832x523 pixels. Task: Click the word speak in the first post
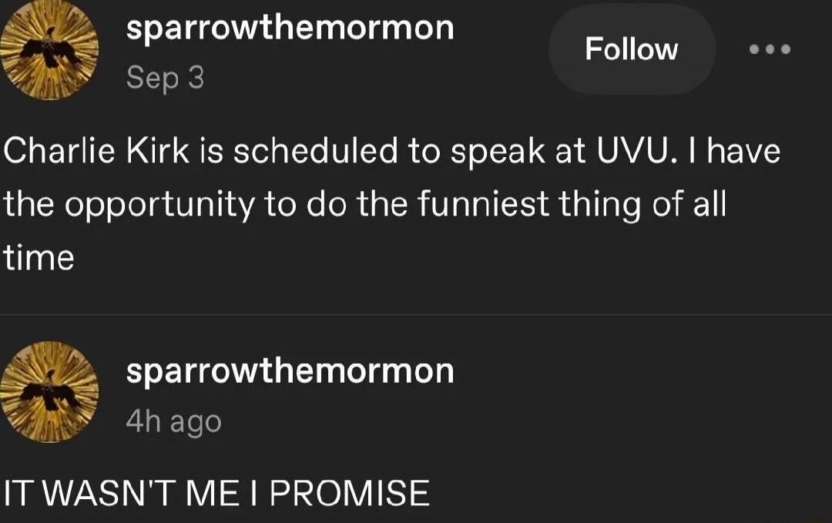tap(498, 153)
